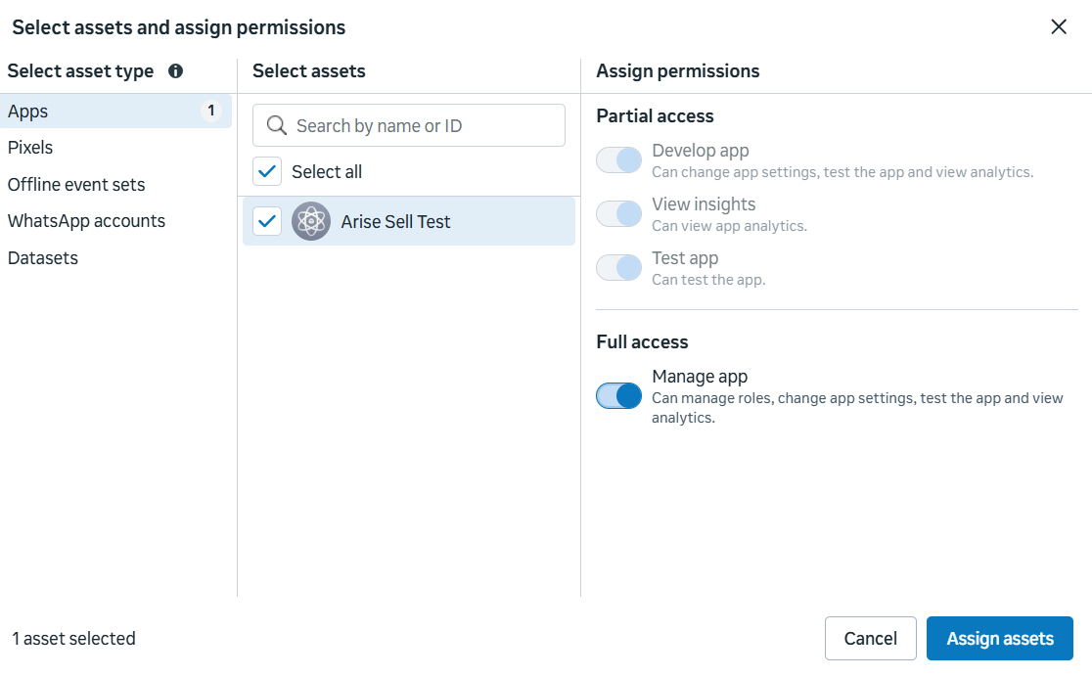Click the info icon beside Select asset type
Screen dimensions: 1092x677
[x=175, y=71]
